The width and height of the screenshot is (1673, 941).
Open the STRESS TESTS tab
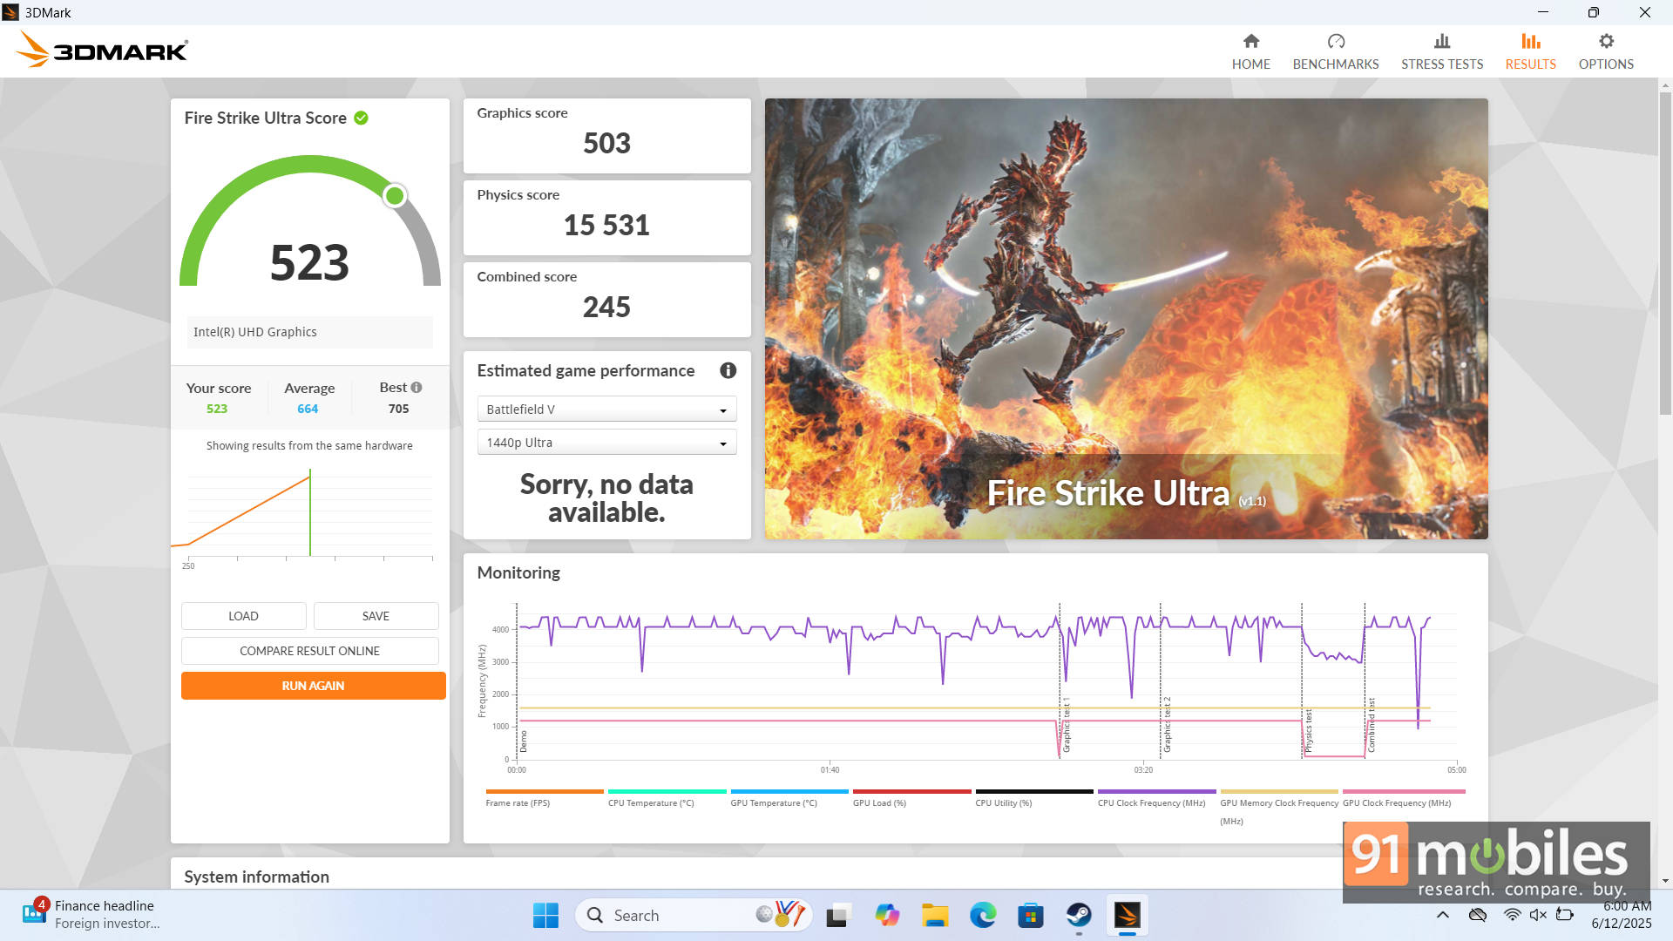coord(1441,51)
